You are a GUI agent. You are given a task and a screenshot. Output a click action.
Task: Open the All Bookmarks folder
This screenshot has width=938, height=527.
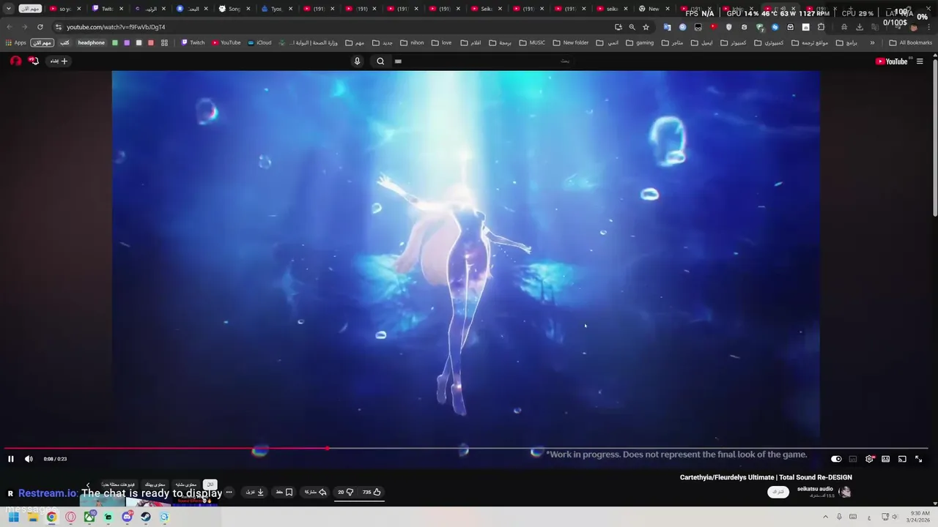[910, 42]
